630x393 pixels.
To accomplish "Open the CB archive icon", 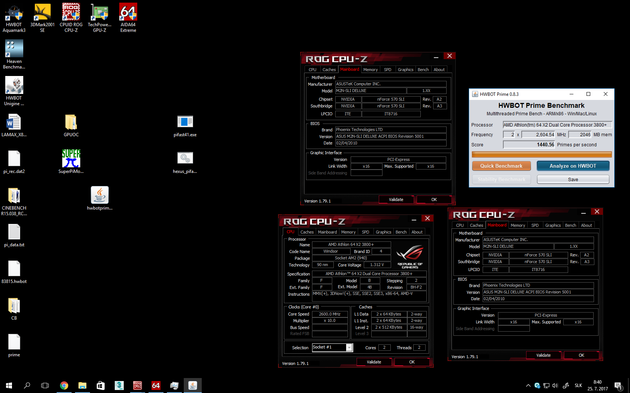I will click(x=14, y=309).
